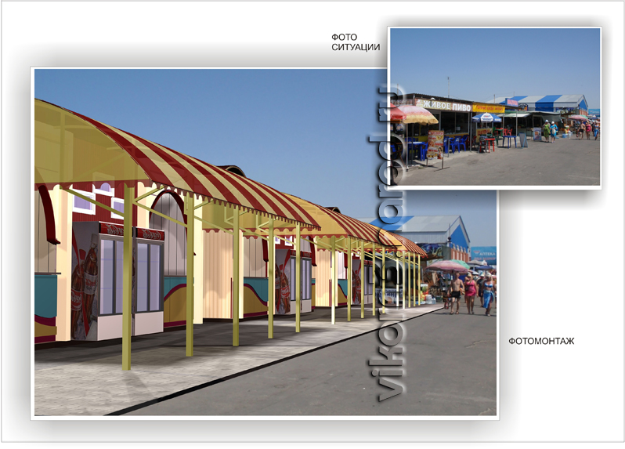Click the sandwich board sign in the small photo
The image size is (625, 449).
tap(435, 145)
